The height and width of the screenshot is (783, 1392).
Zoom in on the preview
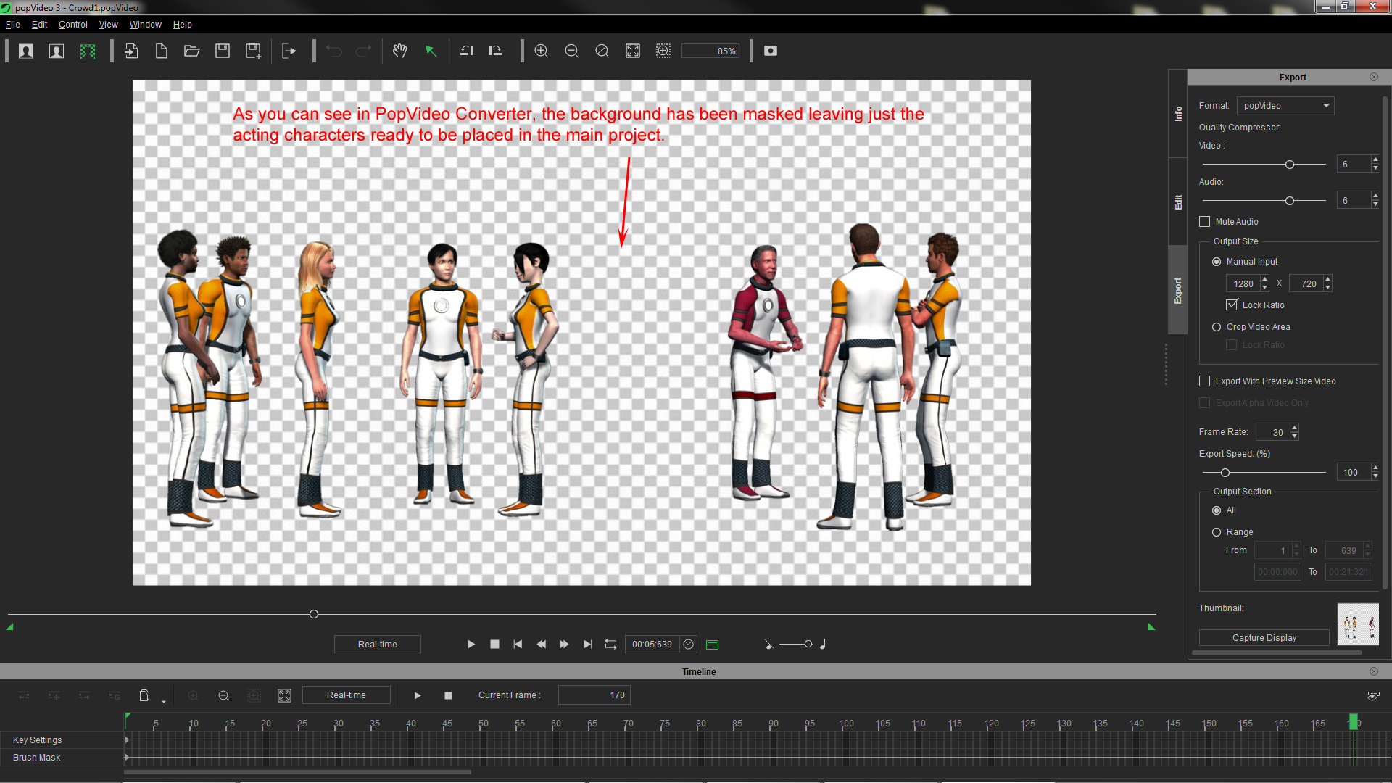[542, 51]
